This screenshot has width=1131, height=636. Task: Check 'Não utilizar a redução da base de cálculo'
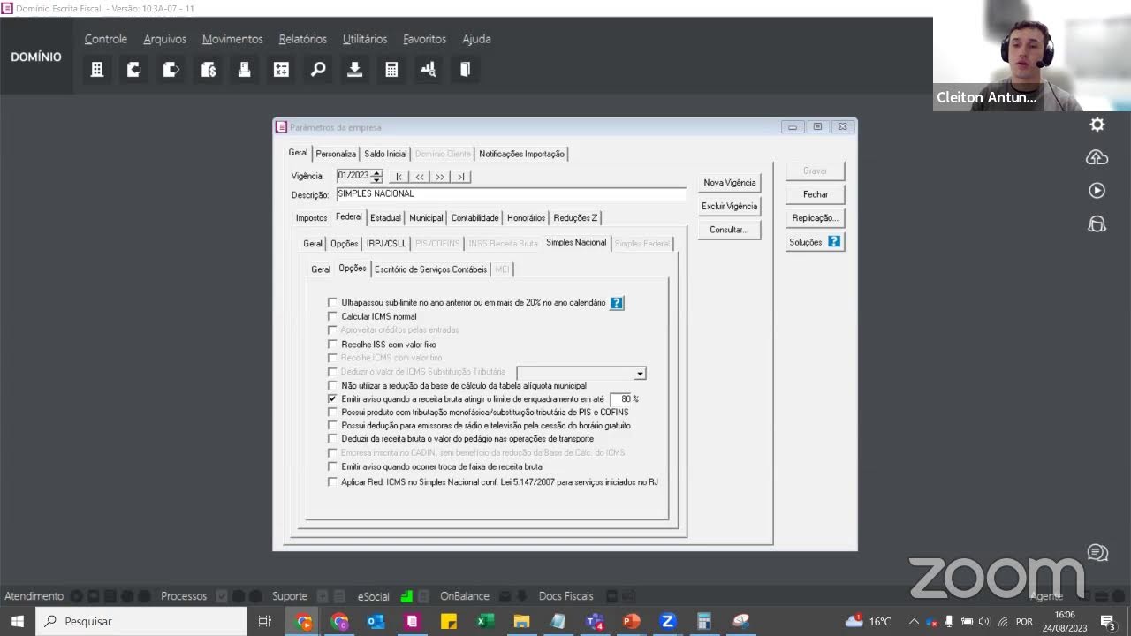332,386
